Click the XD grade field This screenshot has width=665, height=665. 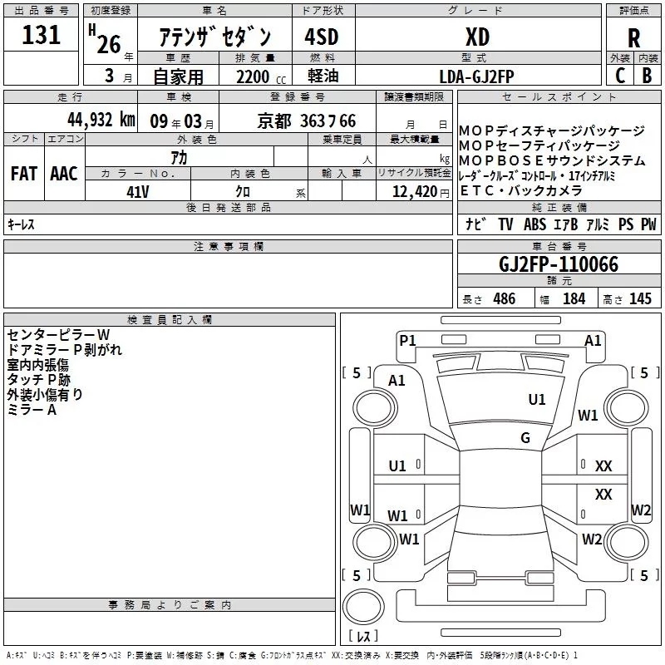478,37
